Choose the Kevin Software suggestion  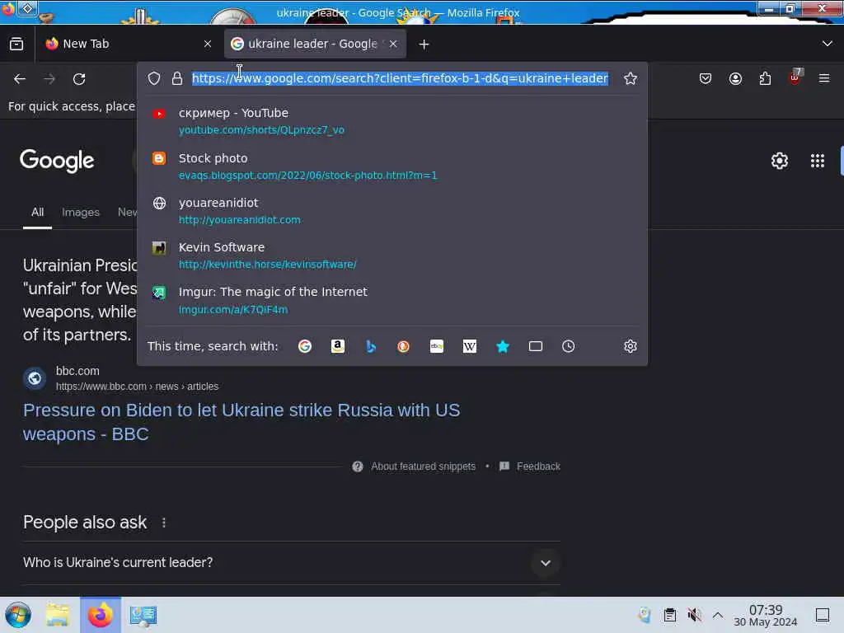point(392,256)
